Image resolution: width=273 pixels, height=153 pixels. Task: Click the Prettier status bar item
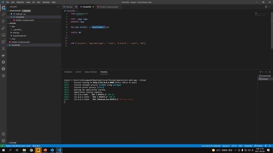258,146
